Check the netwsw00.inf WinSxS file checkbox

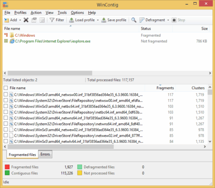6,94
